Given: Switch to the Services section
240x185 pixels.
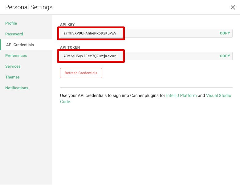Looking at the screenshot, I should click(x=13, y=66).
